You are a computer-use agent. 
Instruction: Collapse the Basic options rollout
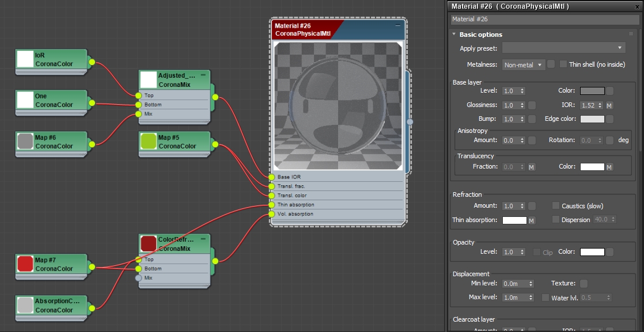(x=454, y=35)
